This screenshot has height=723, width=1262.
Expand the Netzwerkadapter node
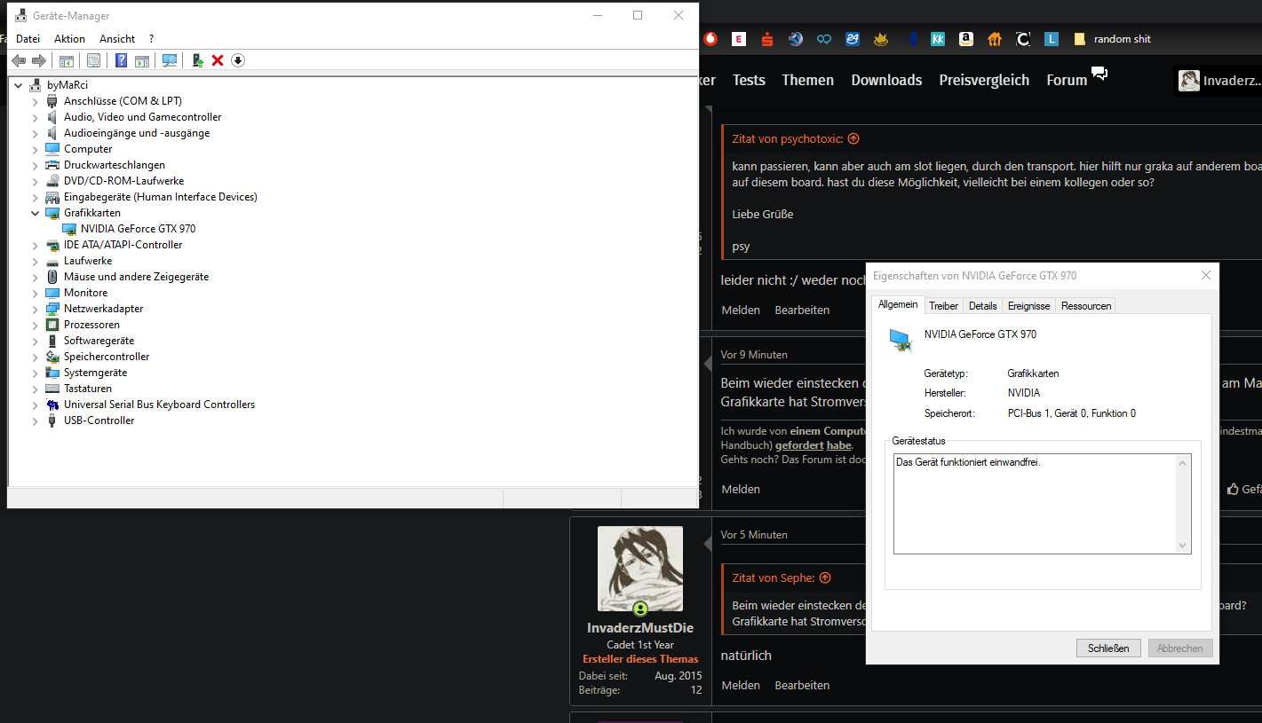pos(36,309)
